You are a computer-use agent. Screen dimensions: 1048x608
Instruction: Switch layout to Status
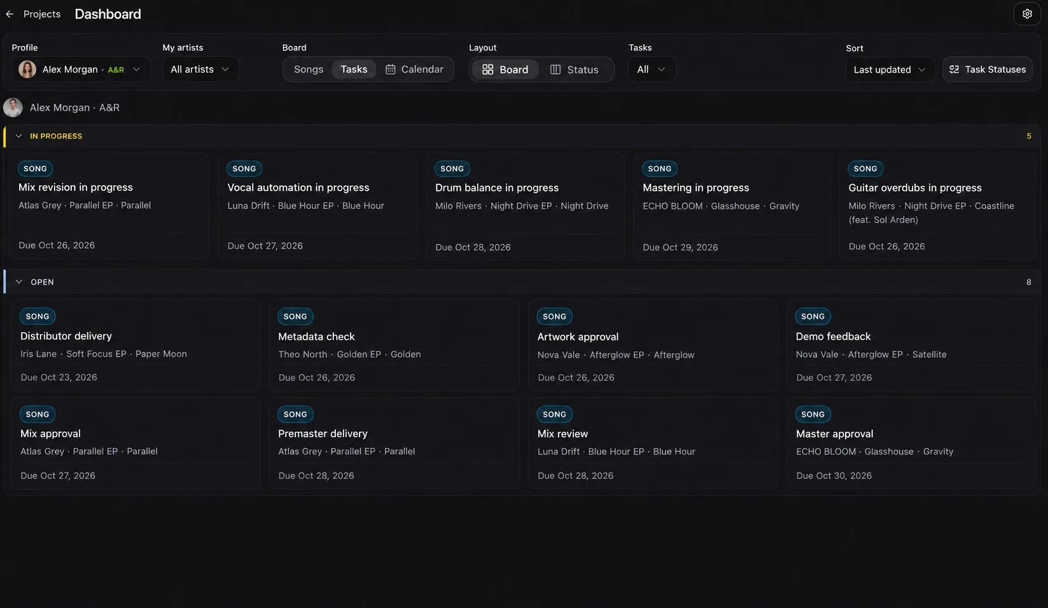[575, 69]
